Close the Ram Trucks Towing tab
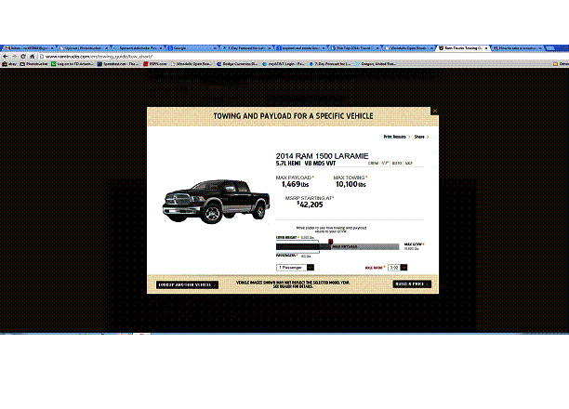The width and height of the screenshot is (569, 409). 486,48
